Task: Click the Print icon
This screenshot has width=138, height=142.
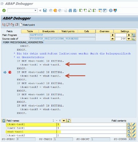Action: [66, 11]
